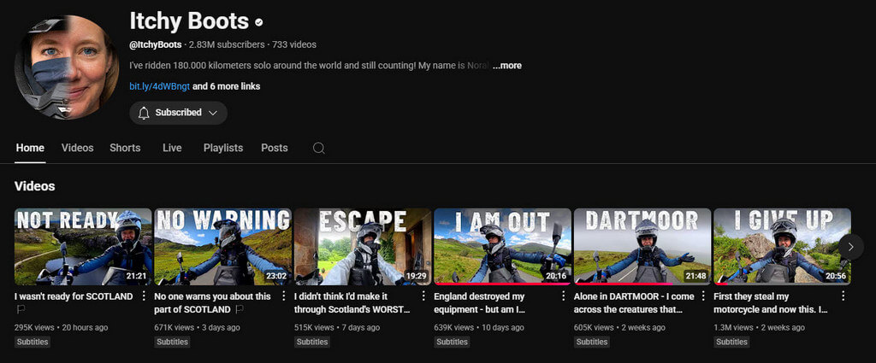Image resolution: width=876 pixels, height=363 pixels.
Task: Click Subtitles badge under the 605K views video
Action: coord(592,342)
